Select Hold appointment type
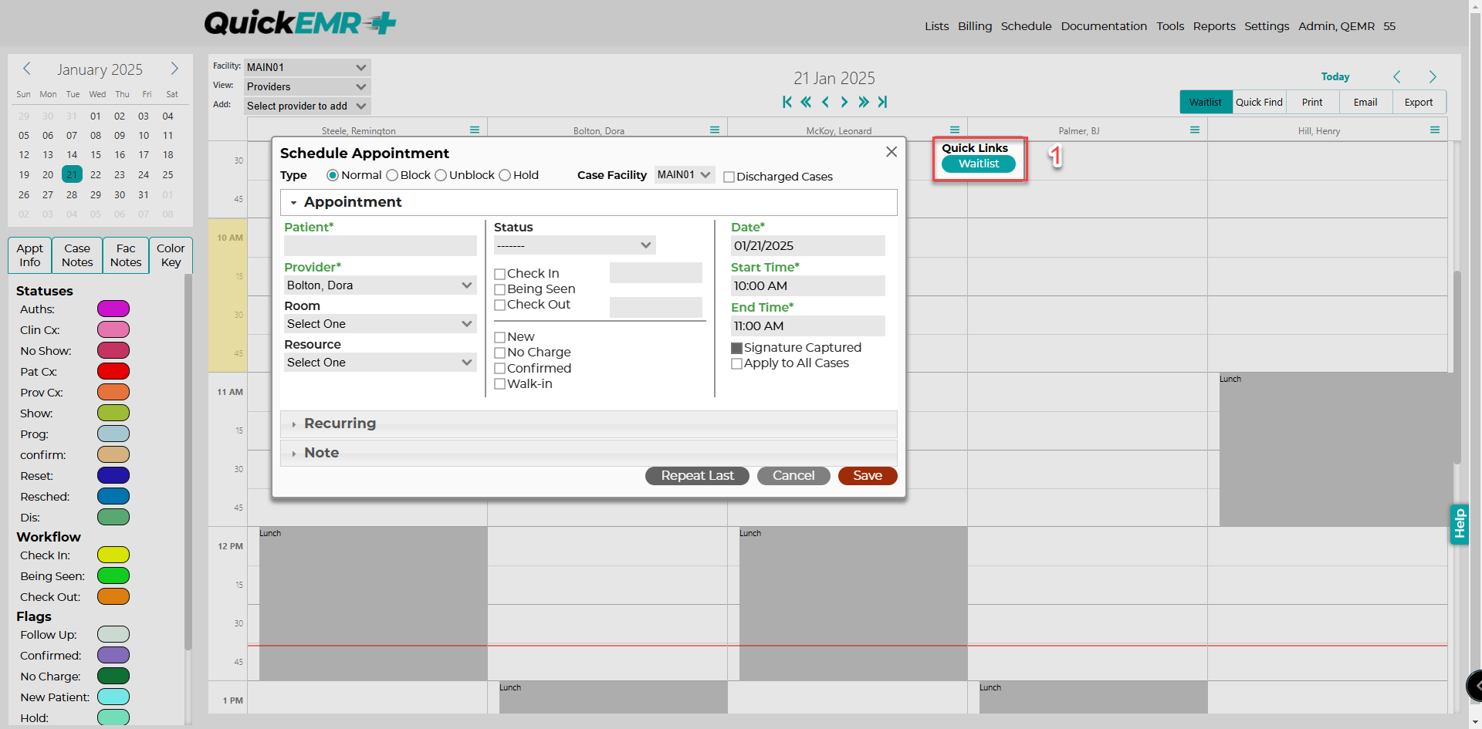Image resolution: width=1482 pixels, height=729 pixels. click(505, 175)
